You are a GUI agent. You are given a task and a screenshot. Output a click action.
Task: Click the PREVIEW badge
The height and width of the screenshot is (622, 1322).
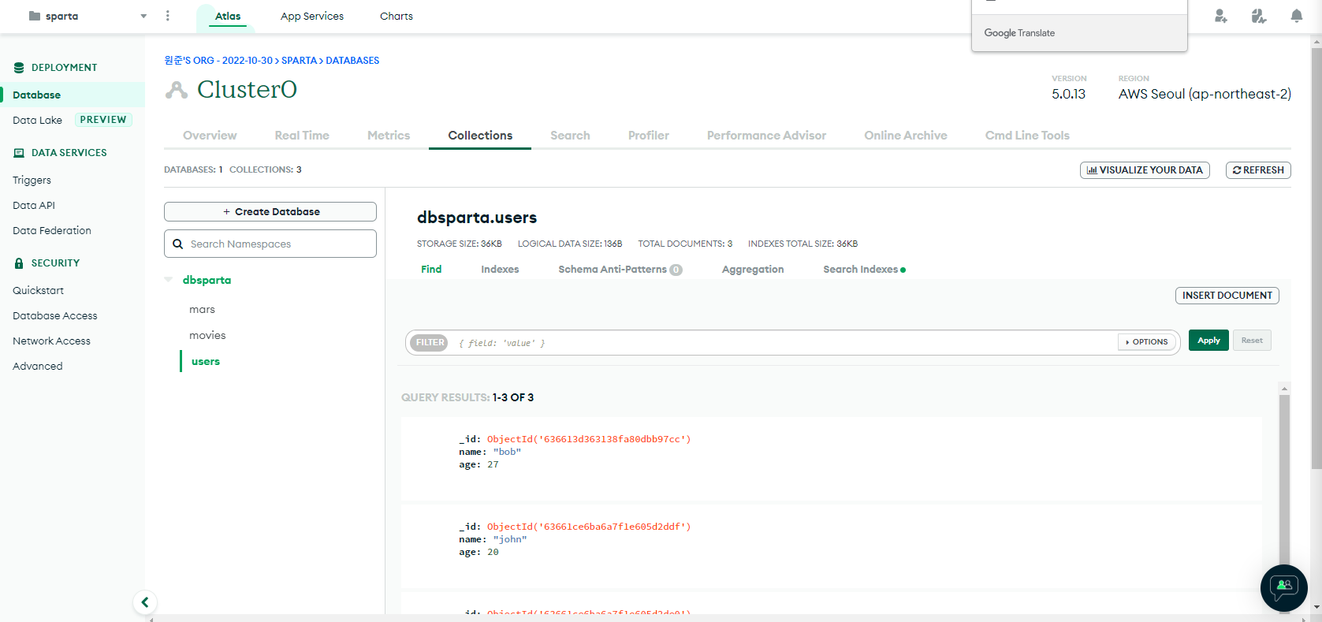(103, 120)
